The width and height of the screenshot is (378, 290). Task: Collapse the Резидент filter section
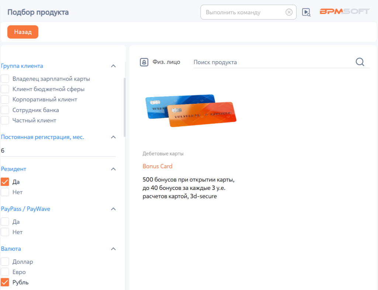click(113, 169)
